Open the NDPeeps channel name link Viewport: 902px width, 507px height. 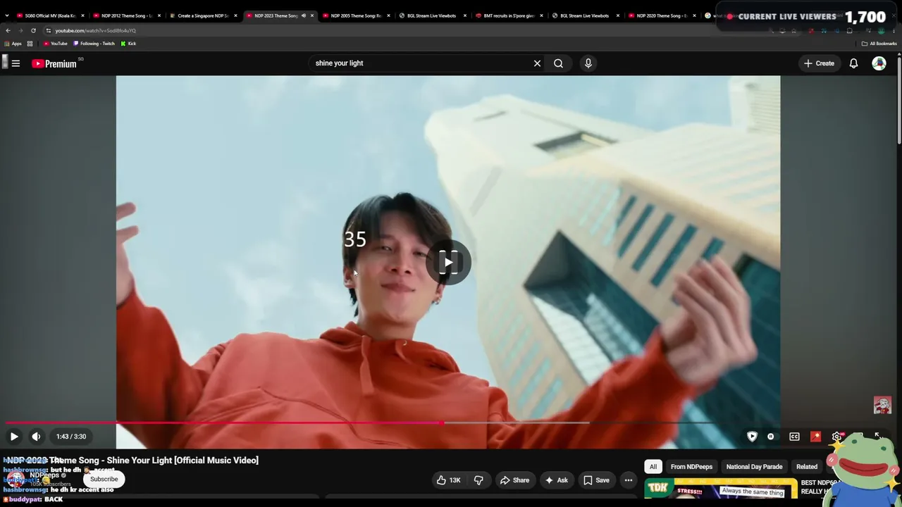click(x=44, y=475)
